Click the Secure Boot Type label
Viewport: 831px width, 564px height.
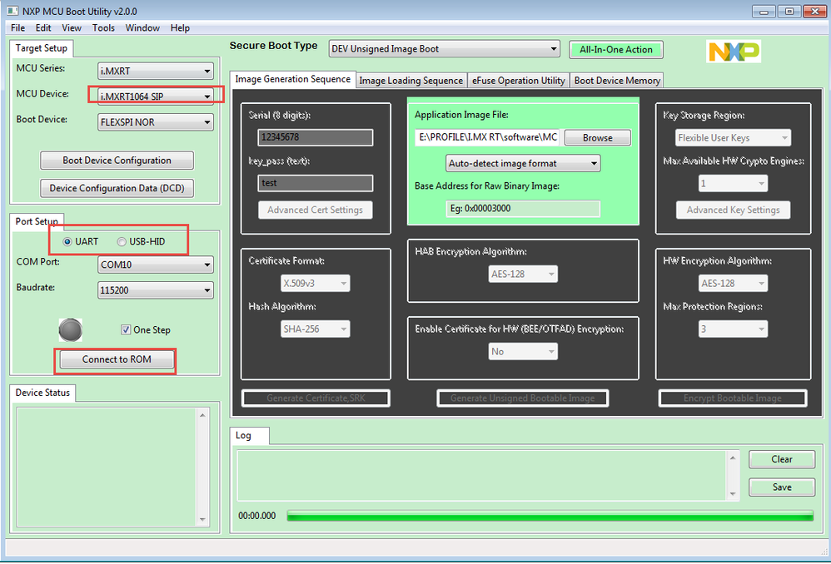(x=273, y=46)
